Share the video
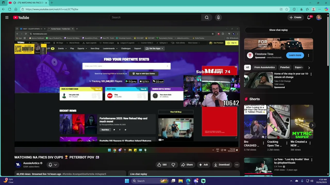The width and height of the screenshot is (330, 185). pyautogui.click(x=187, y=165)
